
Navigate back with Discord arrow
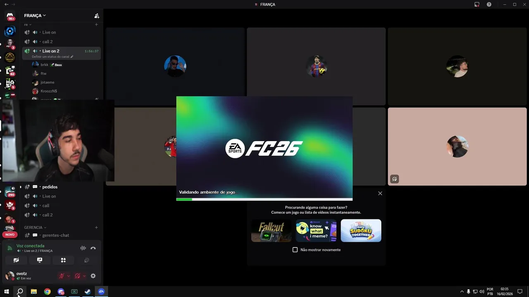6,4
